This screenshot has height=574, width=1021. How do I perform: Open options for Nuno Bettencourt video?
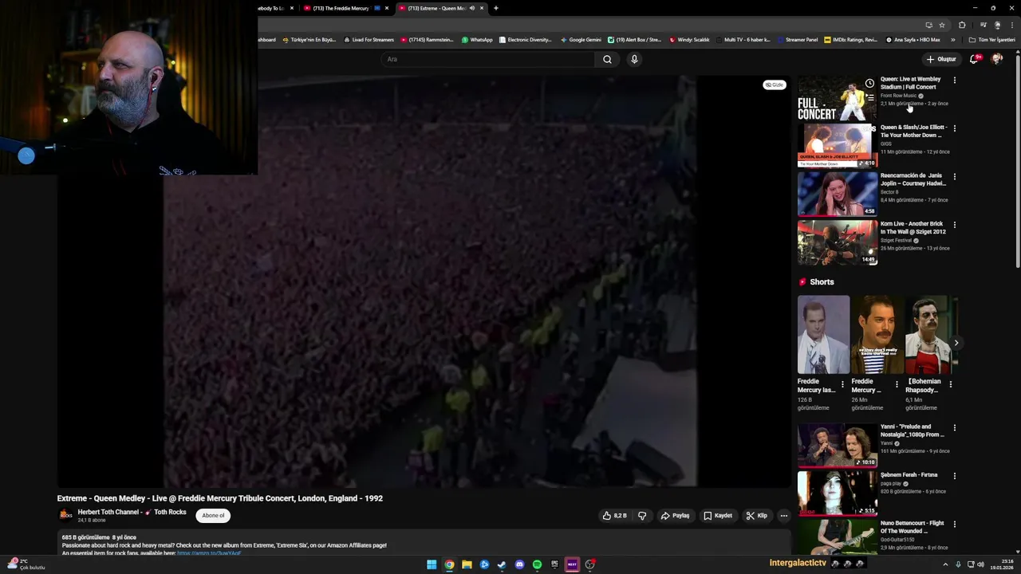pyautogui.click(x=954, y=525)
